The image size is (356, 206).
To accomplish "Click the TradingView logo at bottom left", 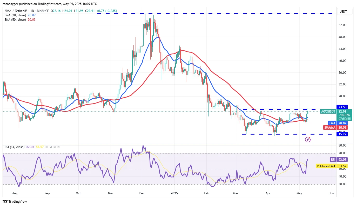I will click(15, 201).
